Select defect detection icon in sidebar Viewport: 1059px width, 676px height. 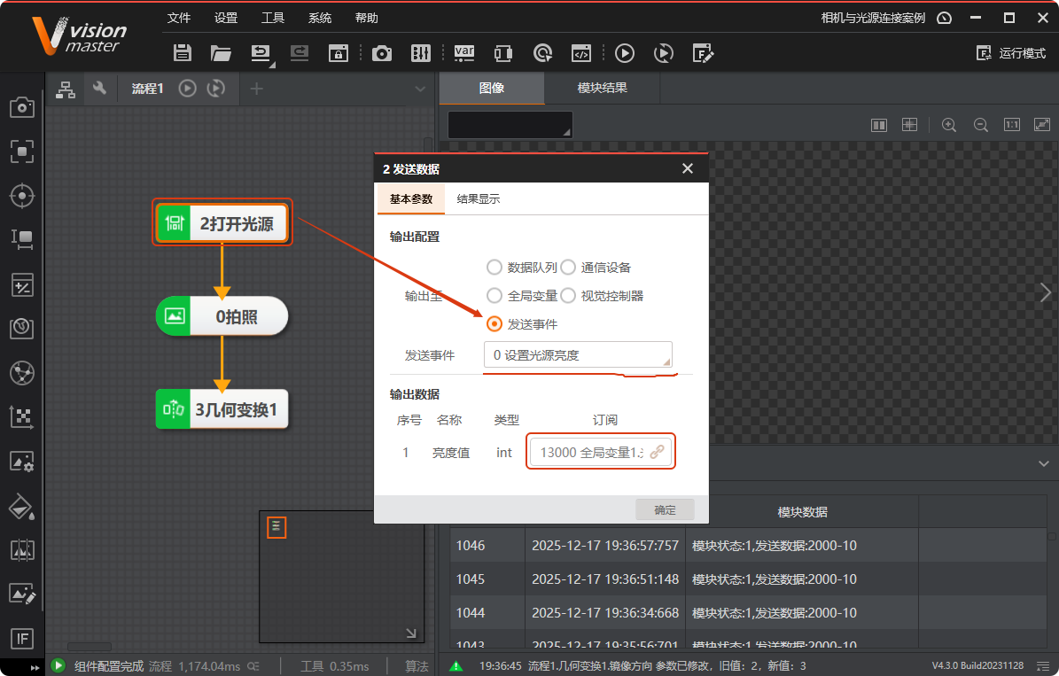pyautogui.click(x=21, y=550)
